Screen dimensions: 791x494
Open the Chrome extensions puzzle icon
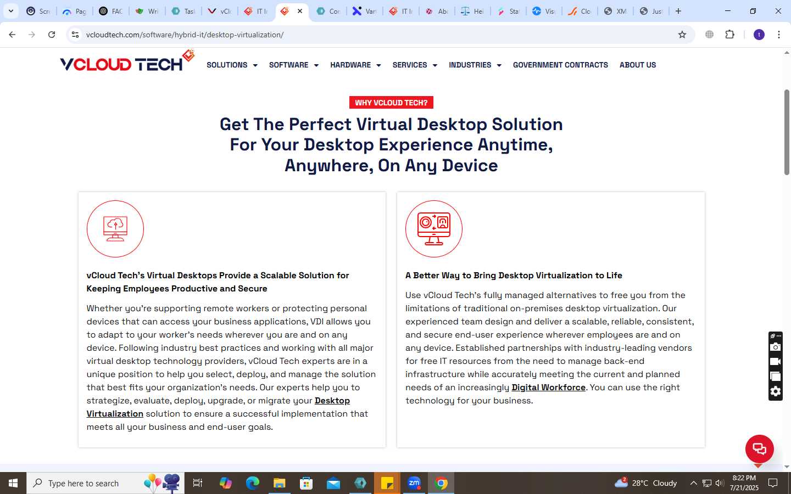729,35
